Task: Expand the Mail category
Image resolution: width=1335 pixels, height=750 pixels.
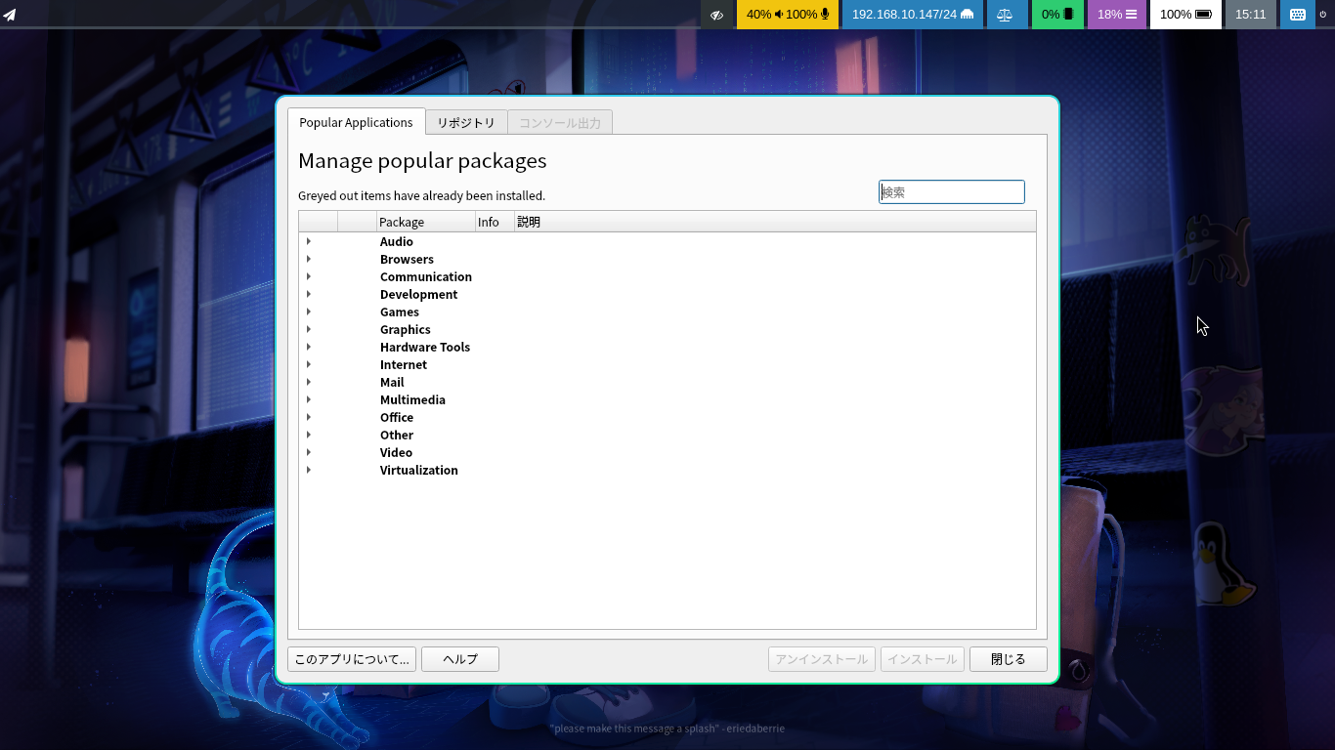Action: tap(308, 382)
